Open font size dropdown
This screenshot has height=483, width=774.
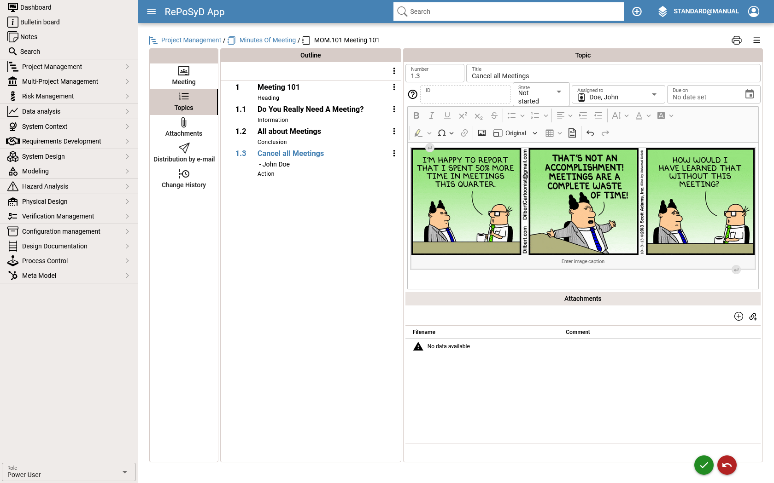tap(620, 115)
